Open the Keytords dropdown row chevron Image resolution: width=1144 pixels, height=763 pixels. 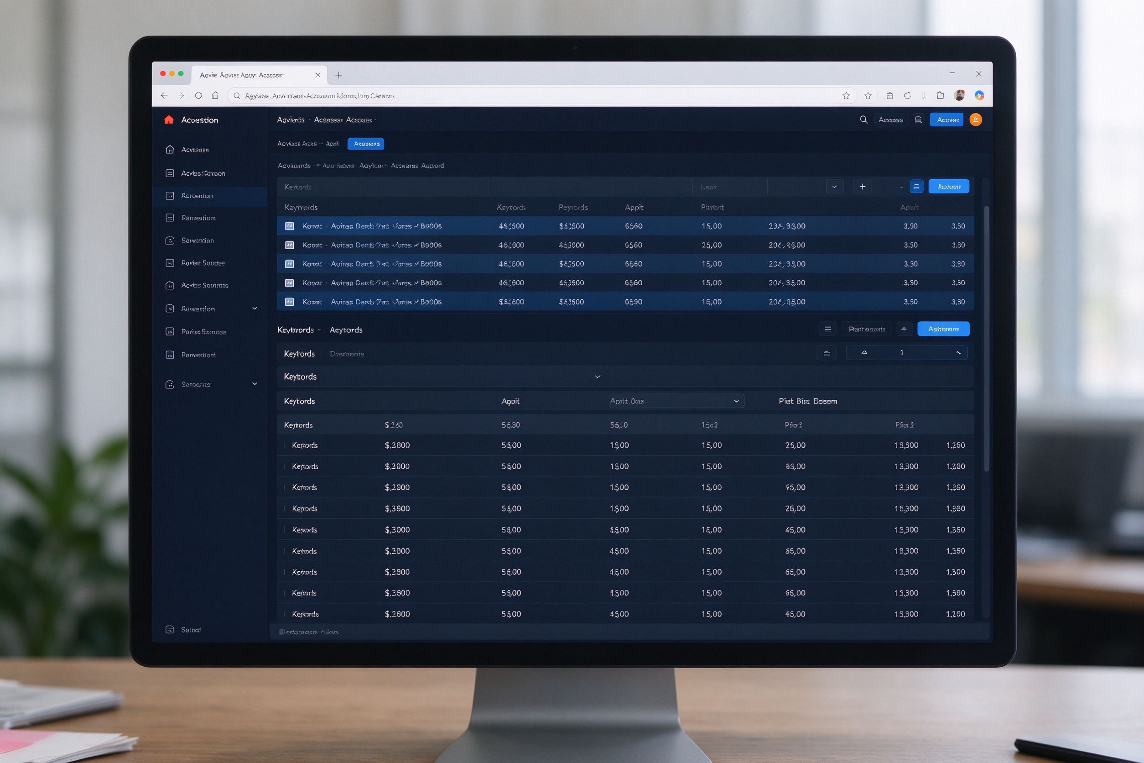(597, 376)
